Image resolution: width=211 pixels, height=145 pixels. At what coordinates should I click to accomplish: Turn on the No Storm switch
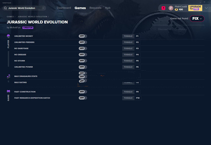tap(83, 61)
